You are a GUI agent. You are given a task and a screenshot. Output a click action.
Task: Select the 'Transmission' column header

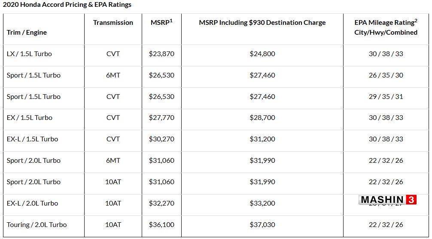[113, 23]
